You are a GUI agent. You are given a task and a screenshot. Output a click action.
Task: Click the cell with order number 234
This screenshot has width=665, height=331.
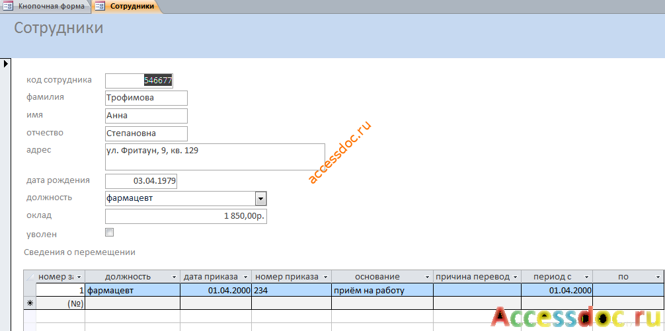[x=292, y=290]
